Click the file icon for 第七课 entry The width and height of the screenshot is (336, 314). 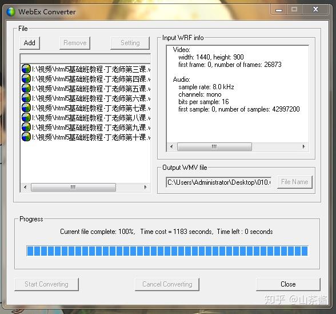click(26, 108)
